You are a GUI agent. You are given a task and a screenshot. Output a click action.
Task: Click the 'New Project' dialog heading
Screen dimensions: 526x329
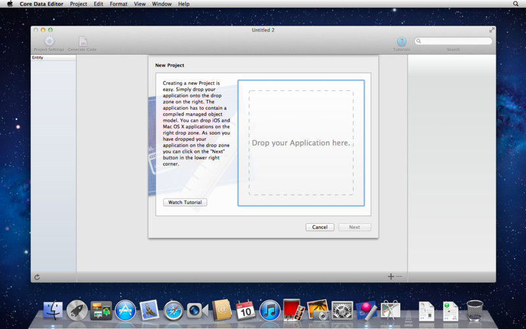click(170, 65)
